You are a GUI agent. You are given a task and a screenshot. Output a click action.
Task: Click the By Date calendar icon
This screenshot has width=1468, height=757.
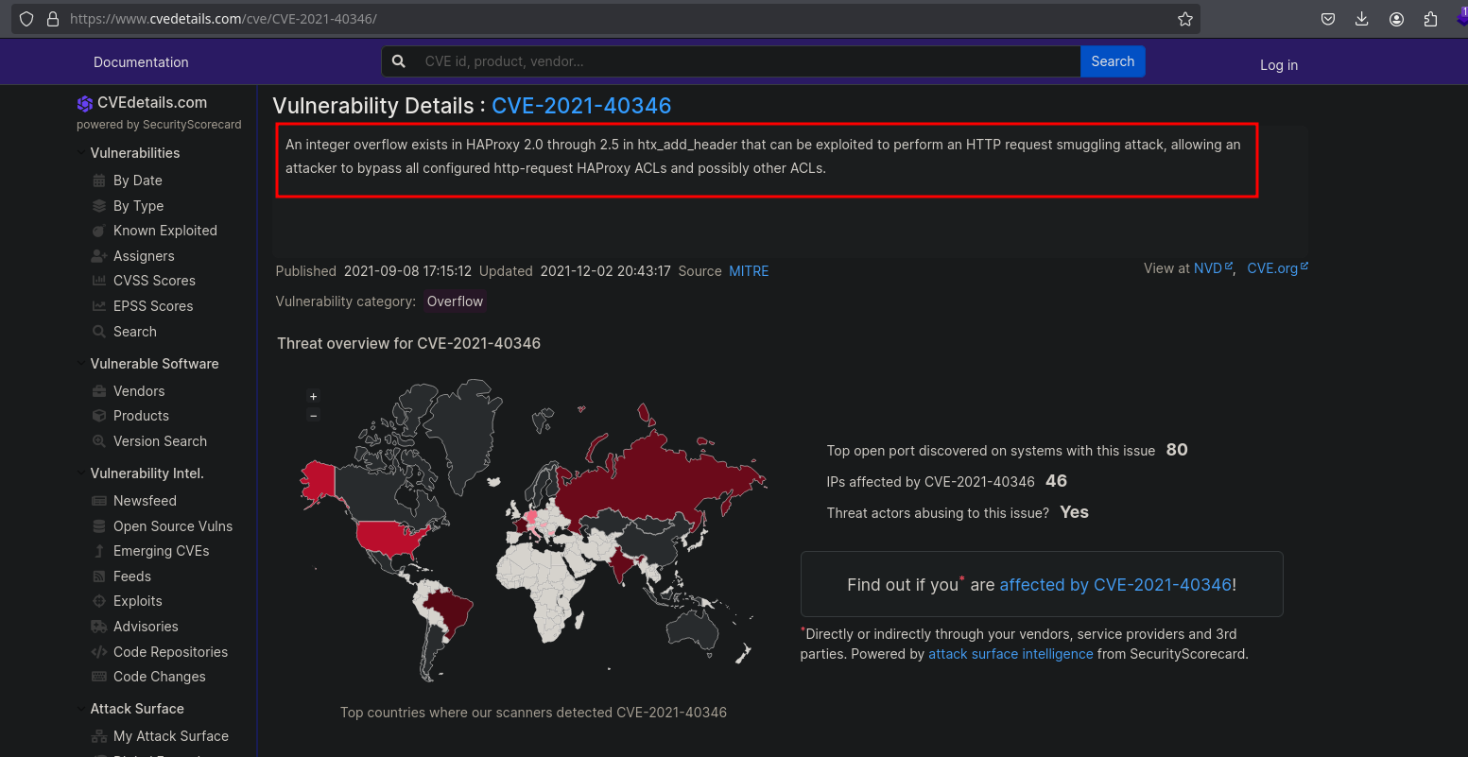click(x=99, y=181)
